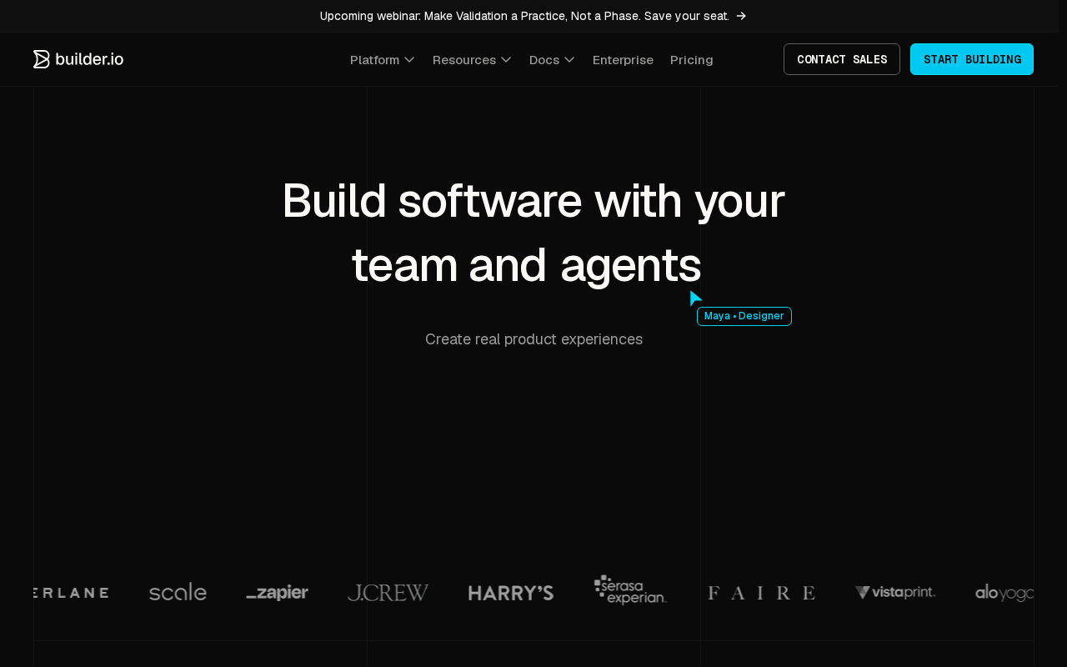Click the Serasa Experian logo
1067x667 pixels.
pos(630,589)
